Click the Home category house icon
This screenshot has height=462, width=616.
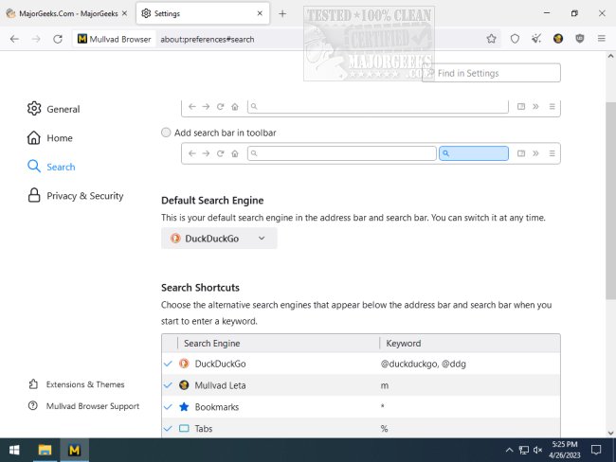point(34,137)
